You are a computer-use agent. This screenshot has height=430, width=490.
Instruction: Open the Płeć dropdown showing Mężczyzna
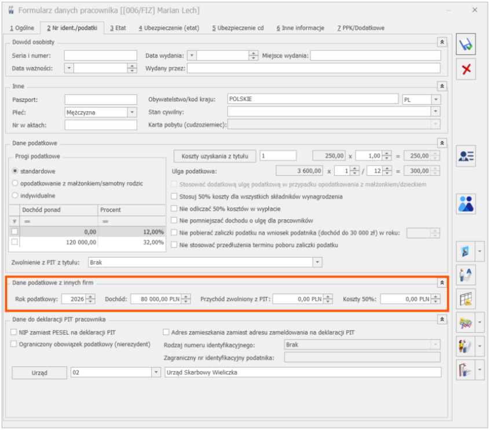(132, 112)
